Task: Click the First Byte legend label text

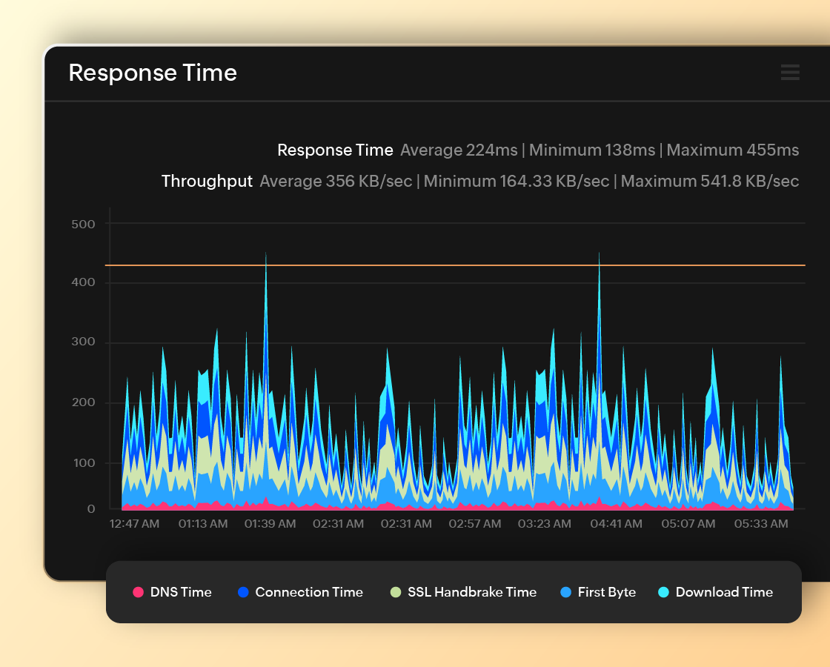Action: point(606,592)
